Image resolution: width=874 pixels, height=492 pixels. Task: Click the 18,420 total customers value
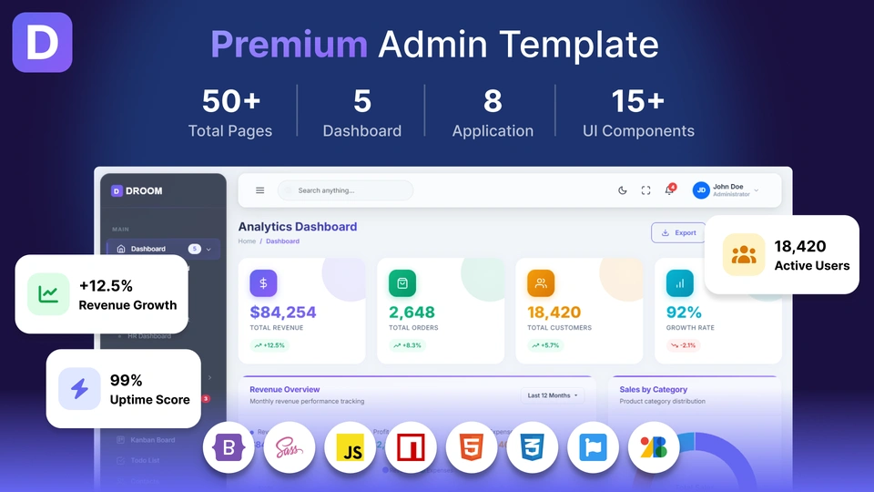[x=554, y=312]
